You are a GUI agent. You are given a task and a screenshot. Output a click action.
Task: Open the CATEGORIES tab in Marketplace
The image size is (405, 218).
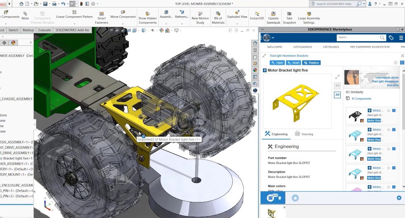click(303, 47)
